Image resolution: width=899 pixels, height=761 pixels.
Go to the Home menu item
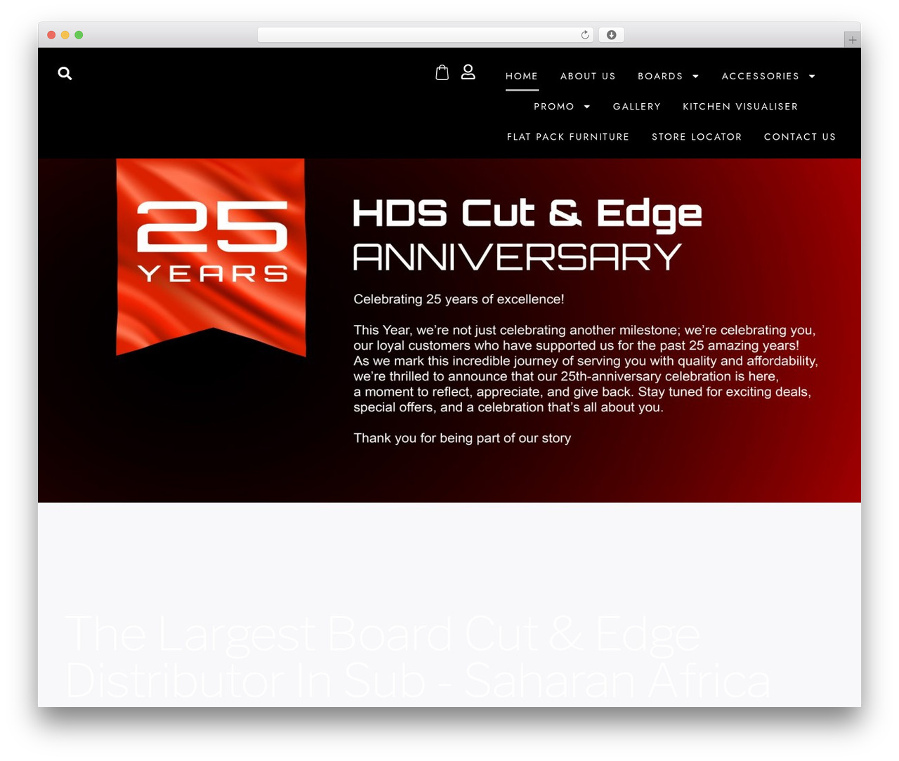(x=522, y=76)
